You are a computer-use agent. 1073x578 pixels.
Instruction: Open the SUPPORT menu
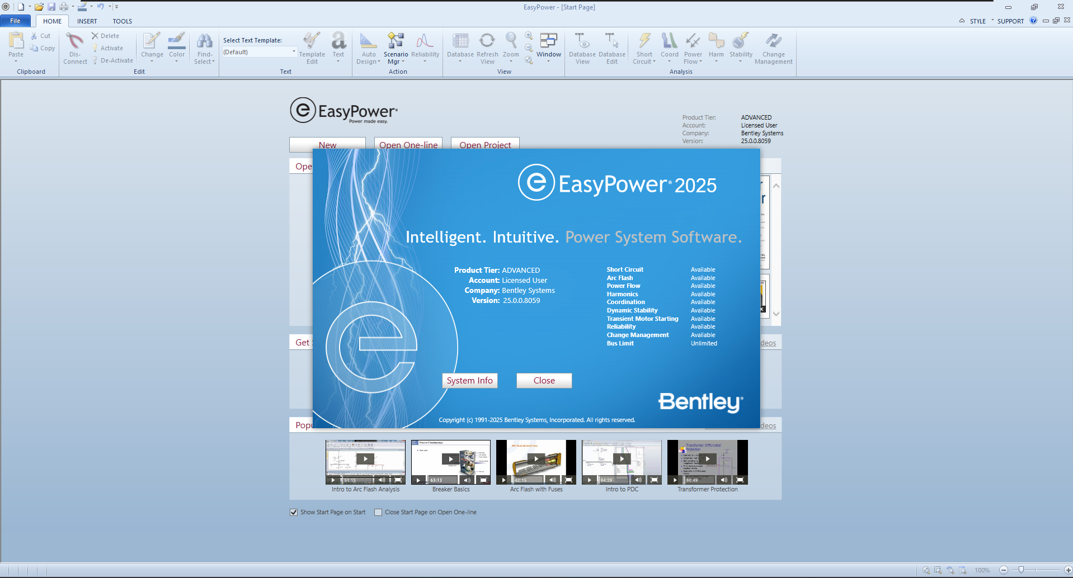click(x=1010, y=21)
